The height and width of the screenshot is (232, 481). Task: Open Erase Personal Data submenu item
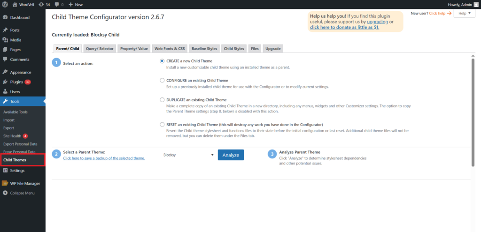pyautogui.click(x=19, y=152)
